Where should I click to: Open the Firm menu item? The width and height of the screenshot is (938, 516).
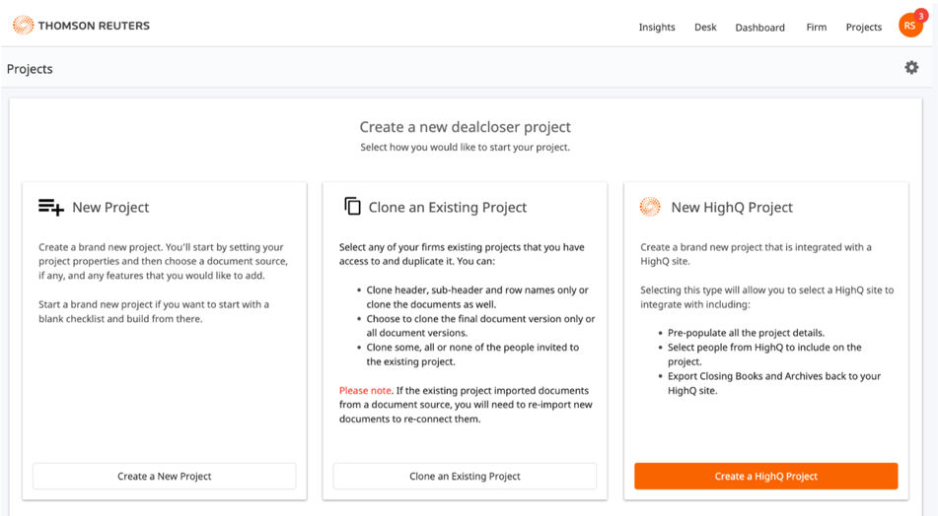(816, 27)
